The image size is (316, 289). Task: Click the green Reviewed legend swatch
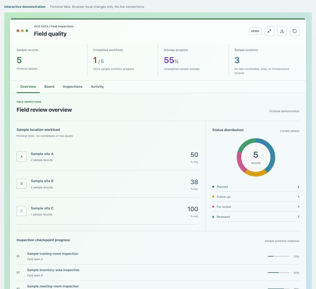(213, 217)
